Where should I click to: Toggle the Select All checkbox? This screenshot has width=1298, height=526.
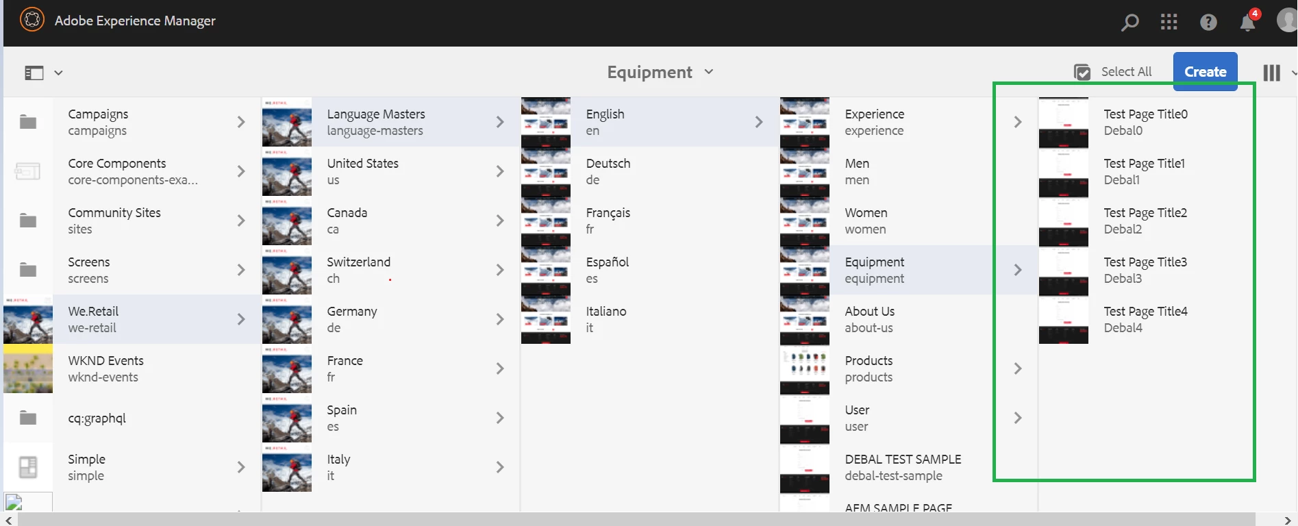point(1082,72)
